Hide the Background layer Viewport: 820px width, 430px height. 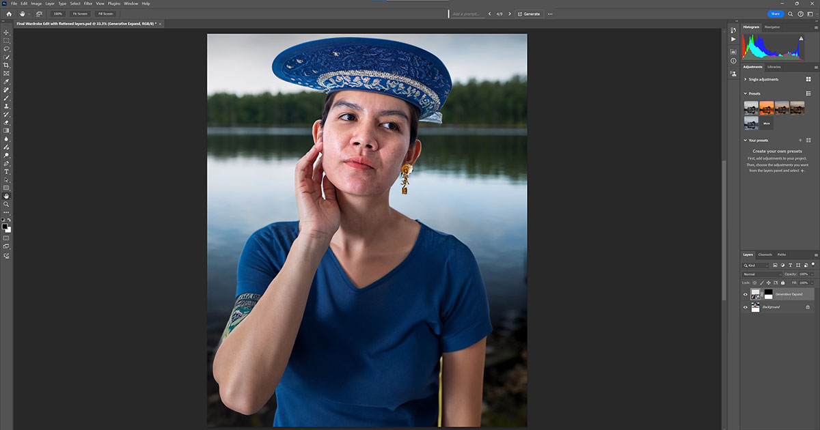pos(746,307)
